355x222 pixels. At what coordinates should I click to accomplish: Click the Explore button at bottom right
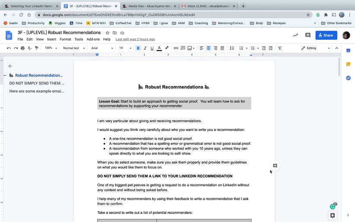click(x=333, y=216)
